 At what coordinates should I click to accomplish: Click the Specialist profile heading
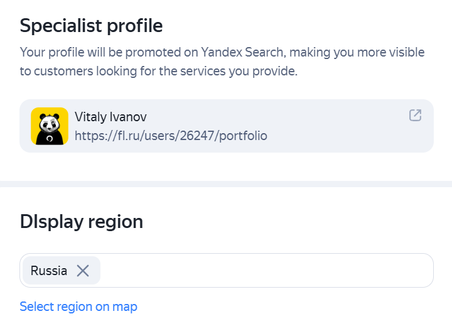(x=91, y=26)
